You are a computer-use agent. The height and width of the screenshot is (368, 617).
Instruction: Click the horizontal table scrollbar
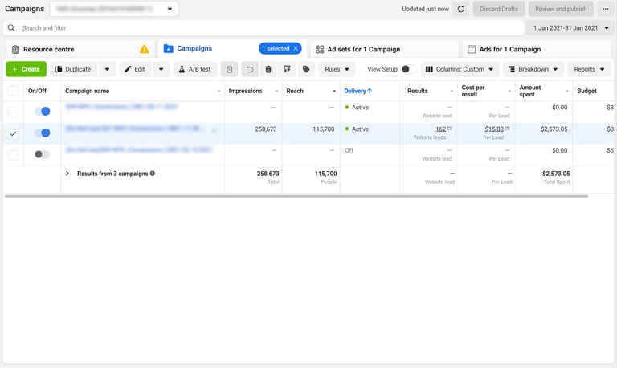pyautogui.click(x=296, y=196)
